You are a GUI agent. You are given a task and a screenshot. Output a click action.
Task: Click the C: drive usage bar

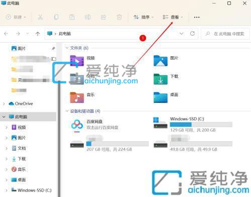(x=201, y=125)
